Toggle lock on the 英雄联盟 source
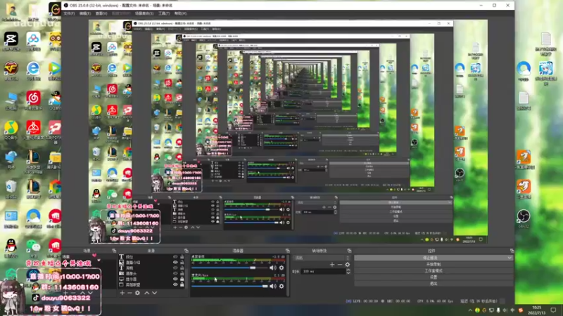563x316 pixels. point(182,284)
